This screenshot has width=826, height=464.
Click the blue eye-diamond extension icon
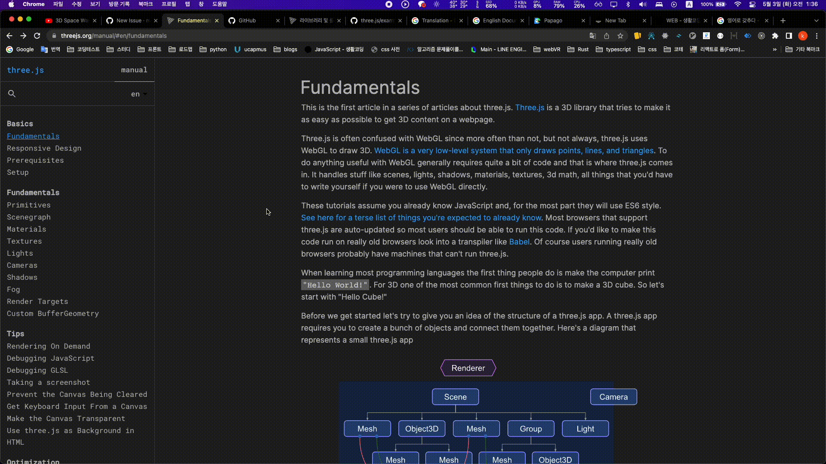[748, 36]
